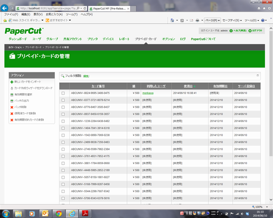This screenshot has width=273, height=218.
Task: Open the ファイル(F) menu
Action: coord(11,14)
